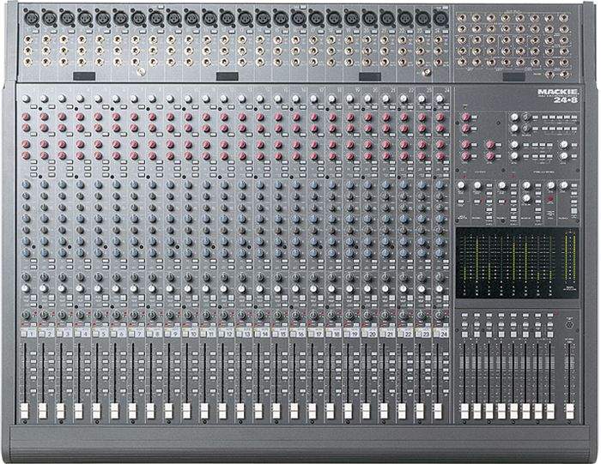
Task: Toggle the small button left of label 23
Action: 419,334
